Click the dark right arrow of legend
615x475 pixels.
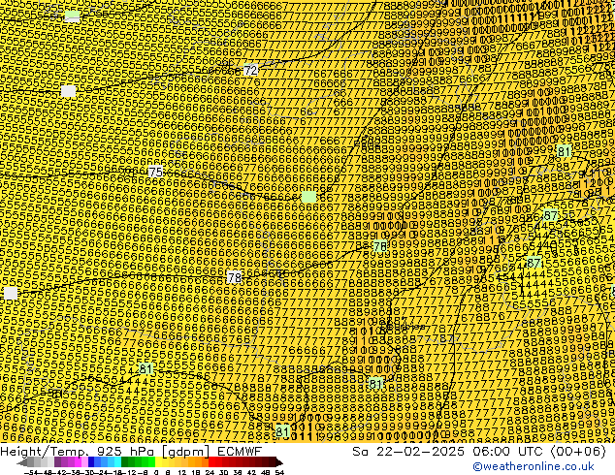click(x=278, y=462)
